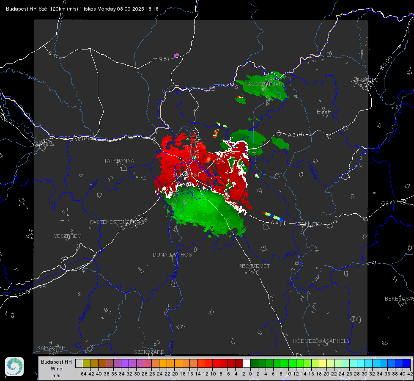This screenshot has width=414, height=381.
Task: Click the legend value -64 label
Action: [x=83, y=374]
